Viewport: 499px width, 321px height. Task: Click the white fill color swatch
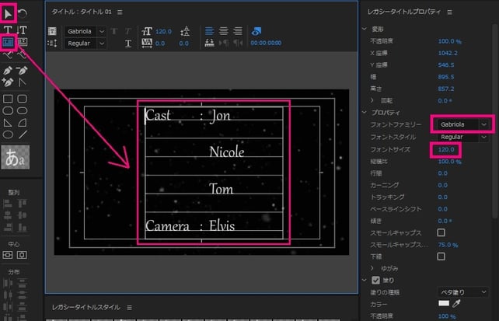pyautogui.click(x=444, y=302)
